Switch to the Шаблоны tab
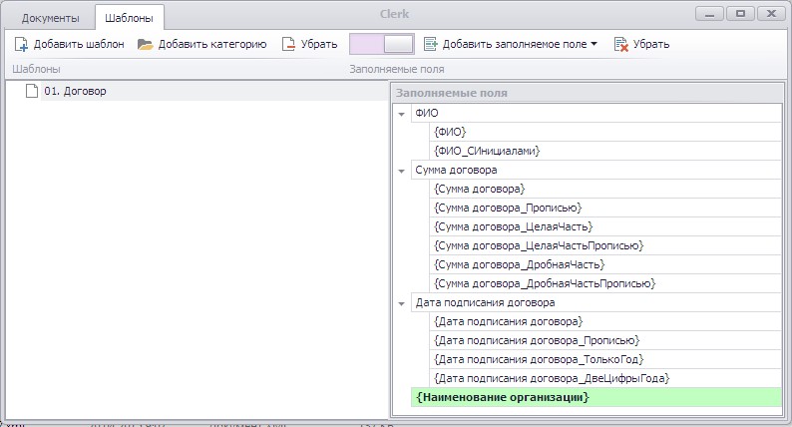 (x=129, y=18)
